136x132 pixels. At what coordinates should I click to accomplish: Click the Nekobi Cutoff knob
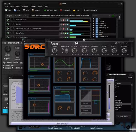coord(74,51)
